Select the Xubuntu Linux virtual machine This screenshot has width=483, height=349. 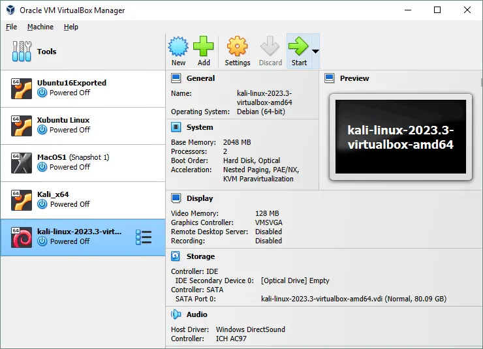[x=82, y=126]
